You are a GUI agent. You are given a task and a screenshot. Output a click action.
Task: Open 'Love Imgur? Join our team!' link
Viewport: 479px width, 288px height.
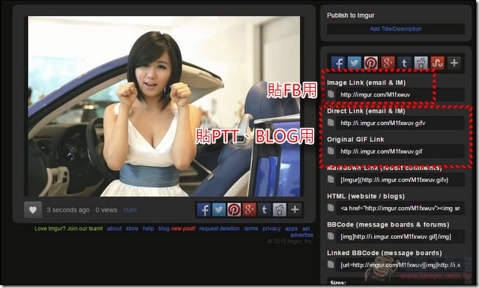(68, 229)
